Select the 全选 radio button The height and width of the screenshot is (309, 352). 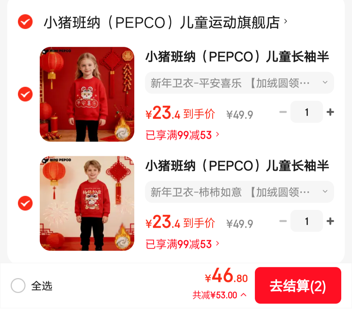click(18, 285)
